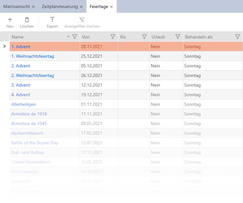The image size is (243, 203).
Task: Click the Neu plus icon
Action: click(10, 20)
